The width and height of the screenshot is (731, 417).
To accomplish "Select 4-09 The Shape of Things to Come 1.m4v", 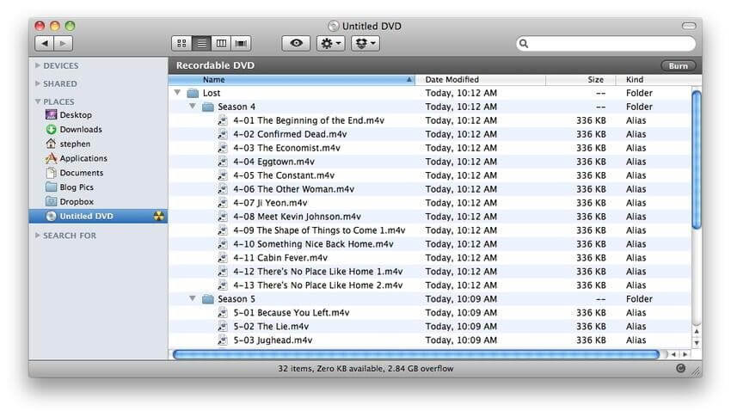I will pos(319,230).
